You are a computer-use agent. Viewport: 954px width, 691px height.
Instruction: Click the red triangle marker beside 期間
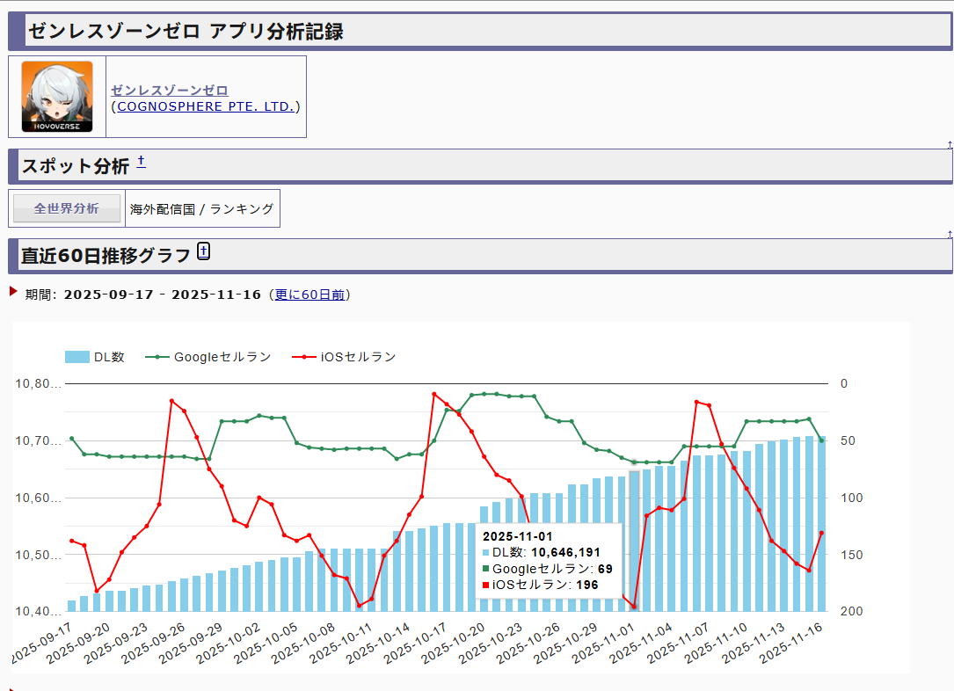[x=13, y=291]
